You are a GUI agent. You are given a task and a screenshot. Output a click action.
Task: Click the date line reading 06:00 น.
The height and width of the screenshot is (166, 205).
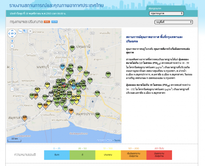[38, 13]
